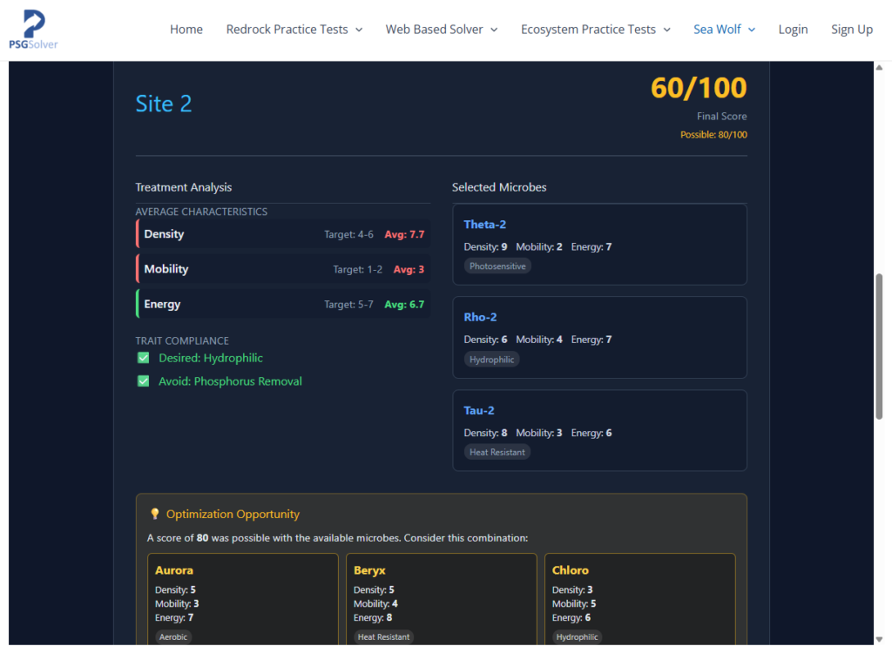The height and width of the screenshot is (653, 892).
Task: Click the page vertical scrollbar thumb
Action: (879, 347)
